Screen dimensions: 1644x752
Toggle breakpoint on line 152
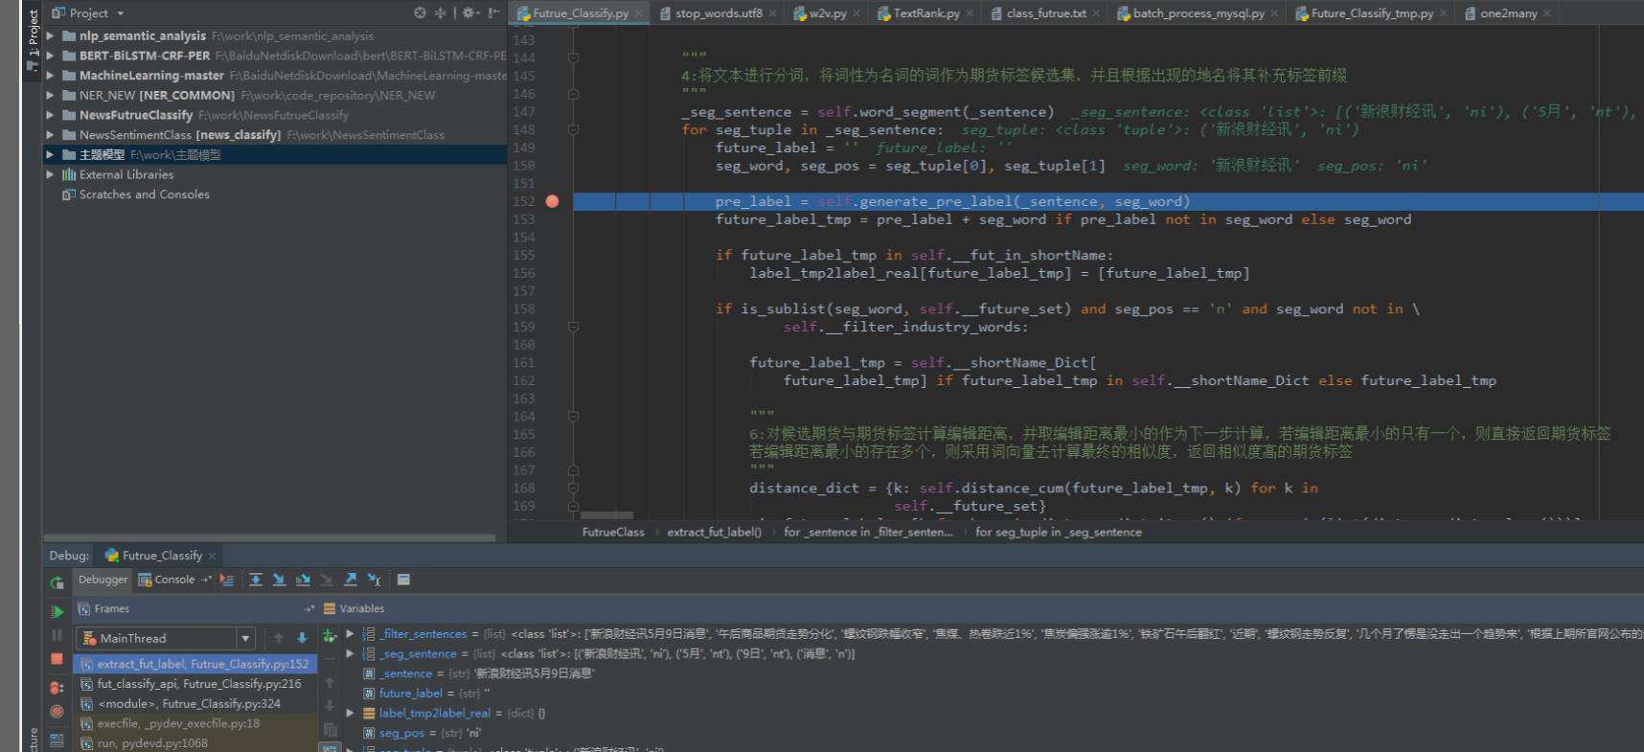tap(552, 201)
